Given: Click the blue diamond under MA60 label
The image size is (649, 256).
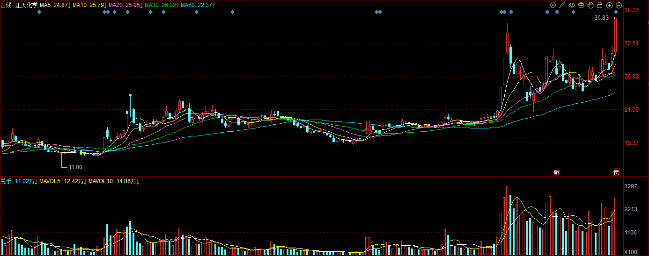Looking at the screenshot, I should click(x=196, y=12).
